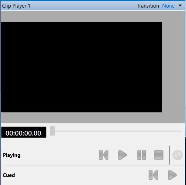Click the Clip Player 1 title

(x=16, y=6)
